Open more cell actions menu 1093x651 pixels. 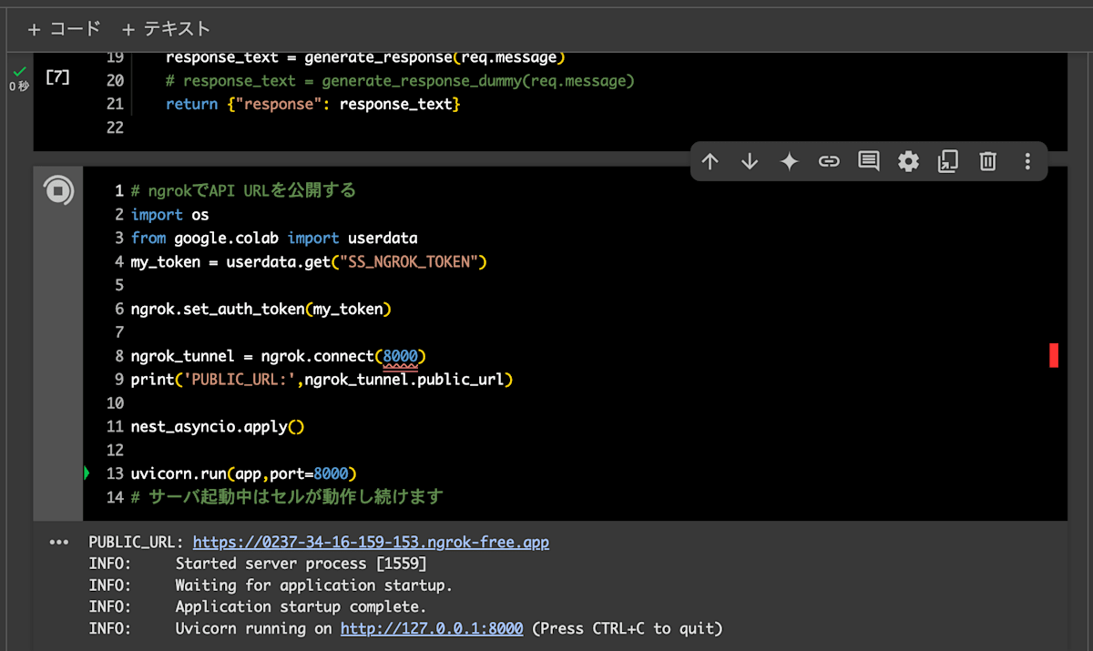click(1027, 161)
